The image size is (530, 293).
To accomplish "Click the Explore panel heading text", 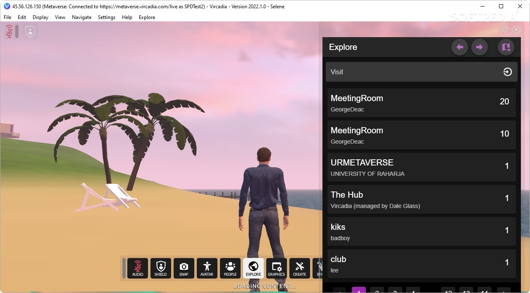I will [x=343, y=47].
